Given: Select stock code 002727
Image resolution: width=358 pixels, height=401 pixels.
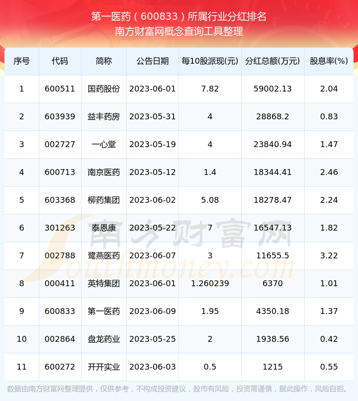Looking at the screenshot, I should tap(60, 144).
